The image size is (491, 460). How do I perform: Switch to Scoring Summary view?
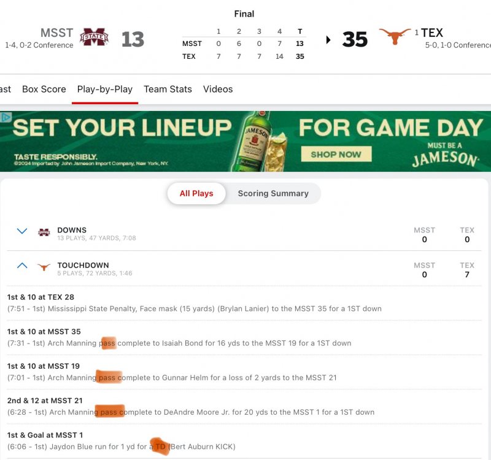[273, 193]
